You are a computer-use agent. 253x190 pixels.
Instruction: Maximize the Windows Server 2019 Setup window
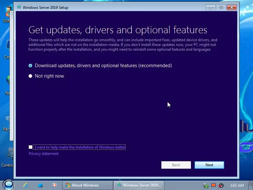221,8
